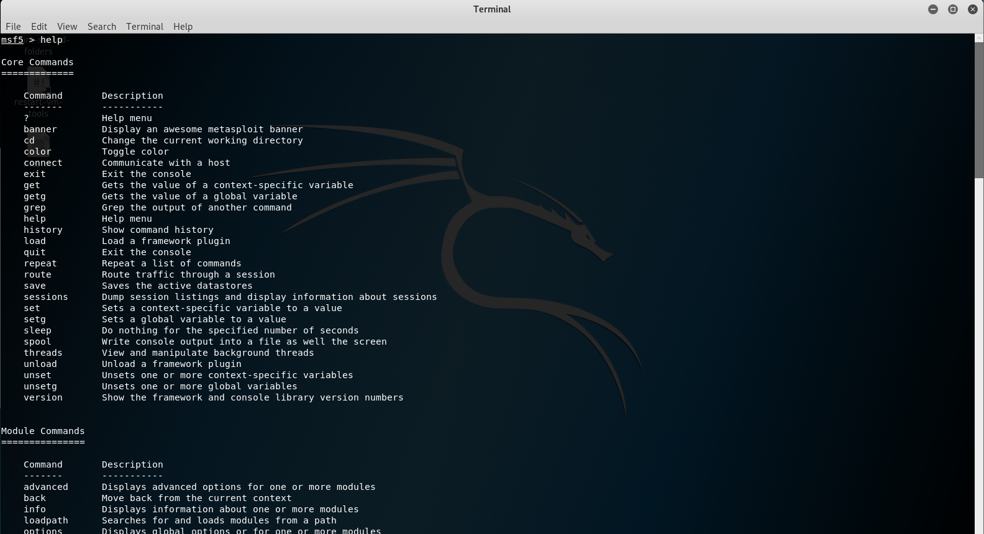This screenshot has width=984, height=534.
Task: Open the Edit menu
Action: click(39, 26)
